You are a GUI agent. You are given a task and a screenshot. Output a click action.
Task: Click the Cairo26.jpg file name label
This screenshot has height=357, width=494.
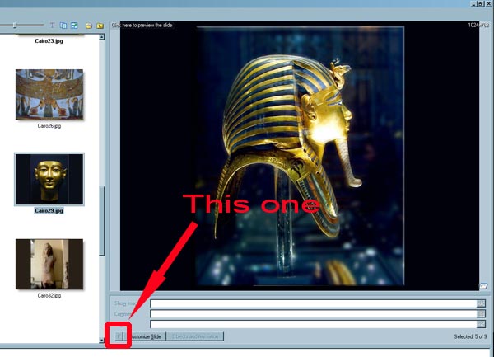coord(49,126)
